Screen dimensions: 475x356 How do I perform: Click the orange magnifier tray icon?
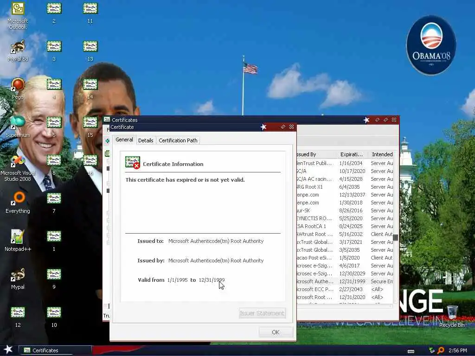click(x=441, y=350)
